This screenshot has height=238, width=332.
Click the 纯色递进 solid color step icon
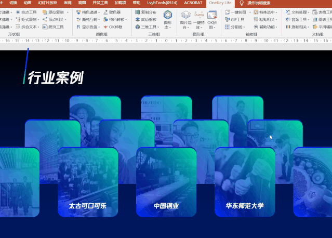[x=78, y=12]
